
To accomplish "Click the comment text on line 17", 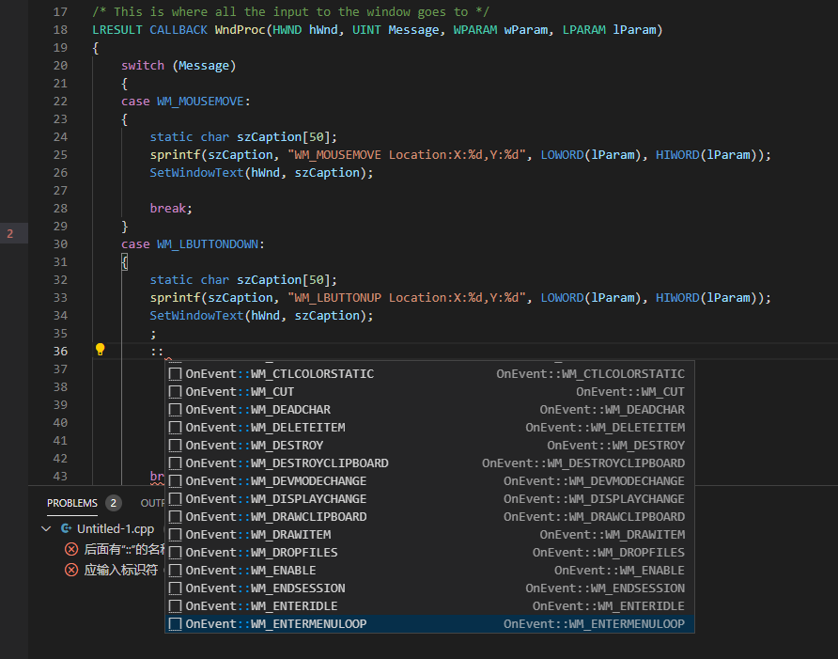I will (290, 12).
